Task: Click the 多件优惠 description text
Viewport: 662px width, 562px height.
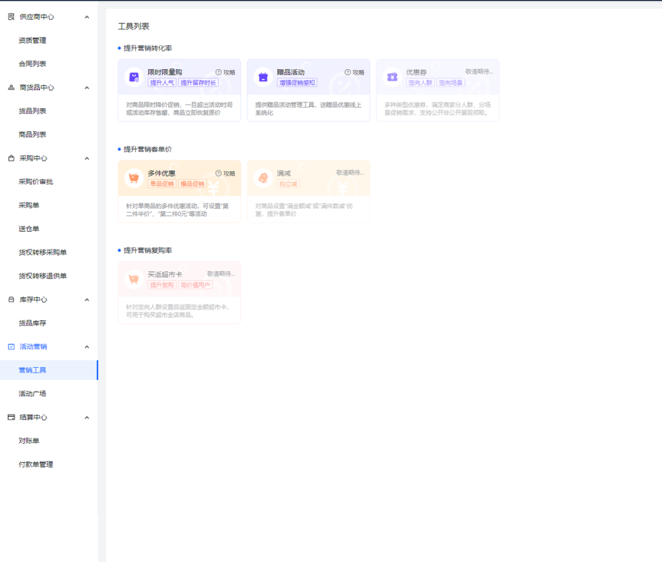Action: tap(177, 210)
